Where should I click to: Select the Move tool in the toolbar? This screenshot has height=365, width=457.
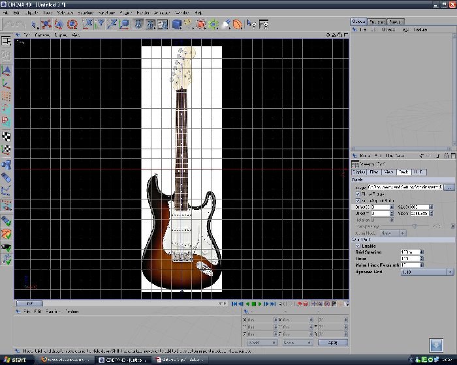point(46,24)
